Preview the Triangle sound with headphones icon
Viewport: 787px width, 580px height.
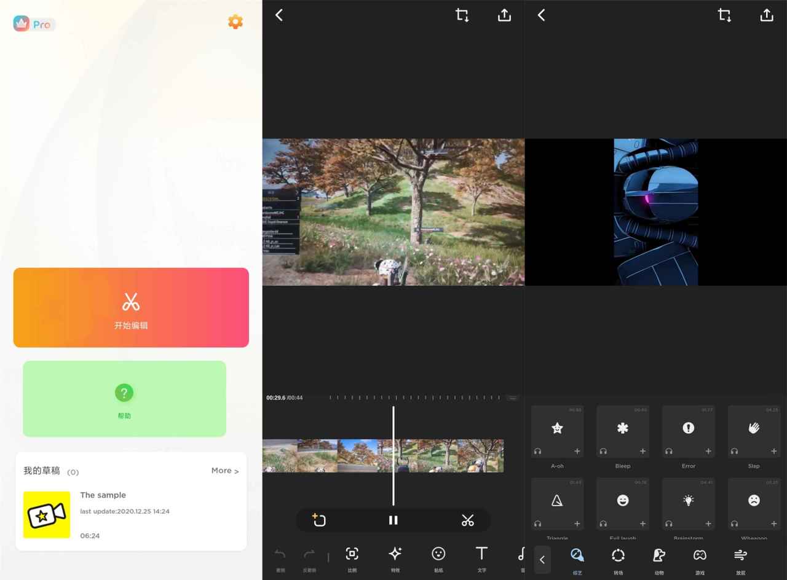(538, 523)
